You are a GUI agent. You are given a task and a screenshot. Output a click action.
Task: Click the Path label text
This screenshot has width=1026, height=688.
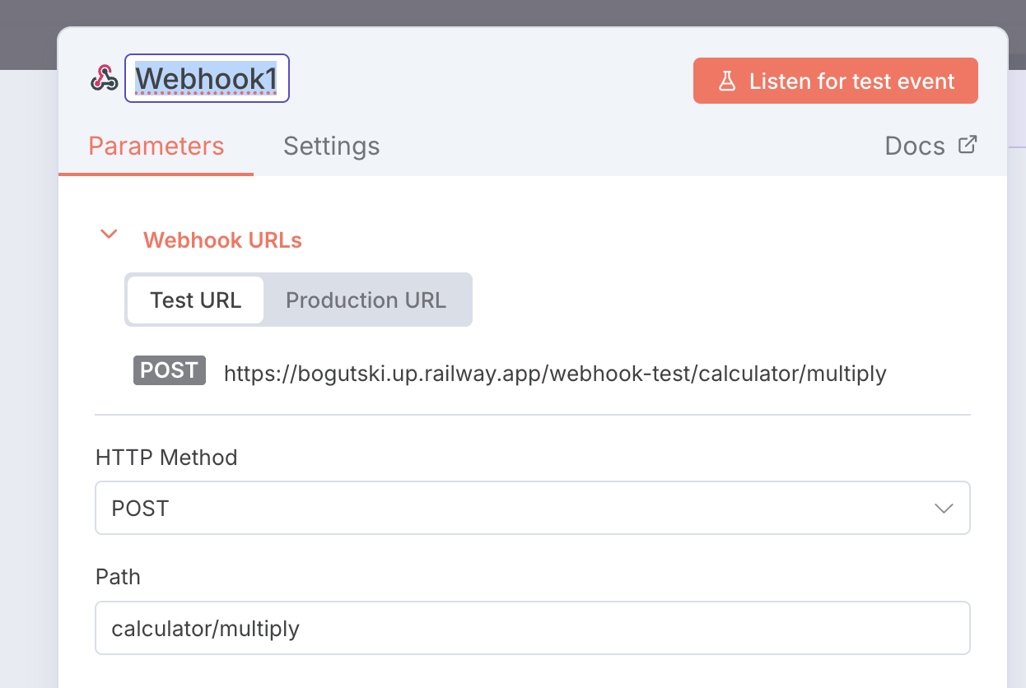tap(118, 577)
